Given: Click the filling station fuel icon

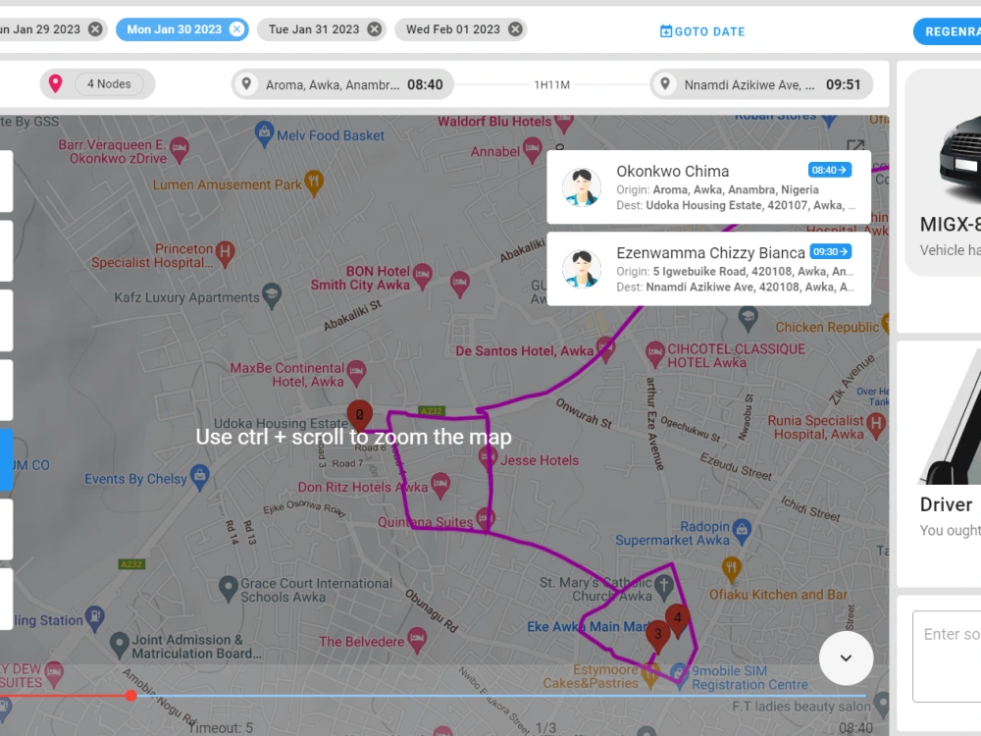Looking at the screenshot, I should pos(94,619).
